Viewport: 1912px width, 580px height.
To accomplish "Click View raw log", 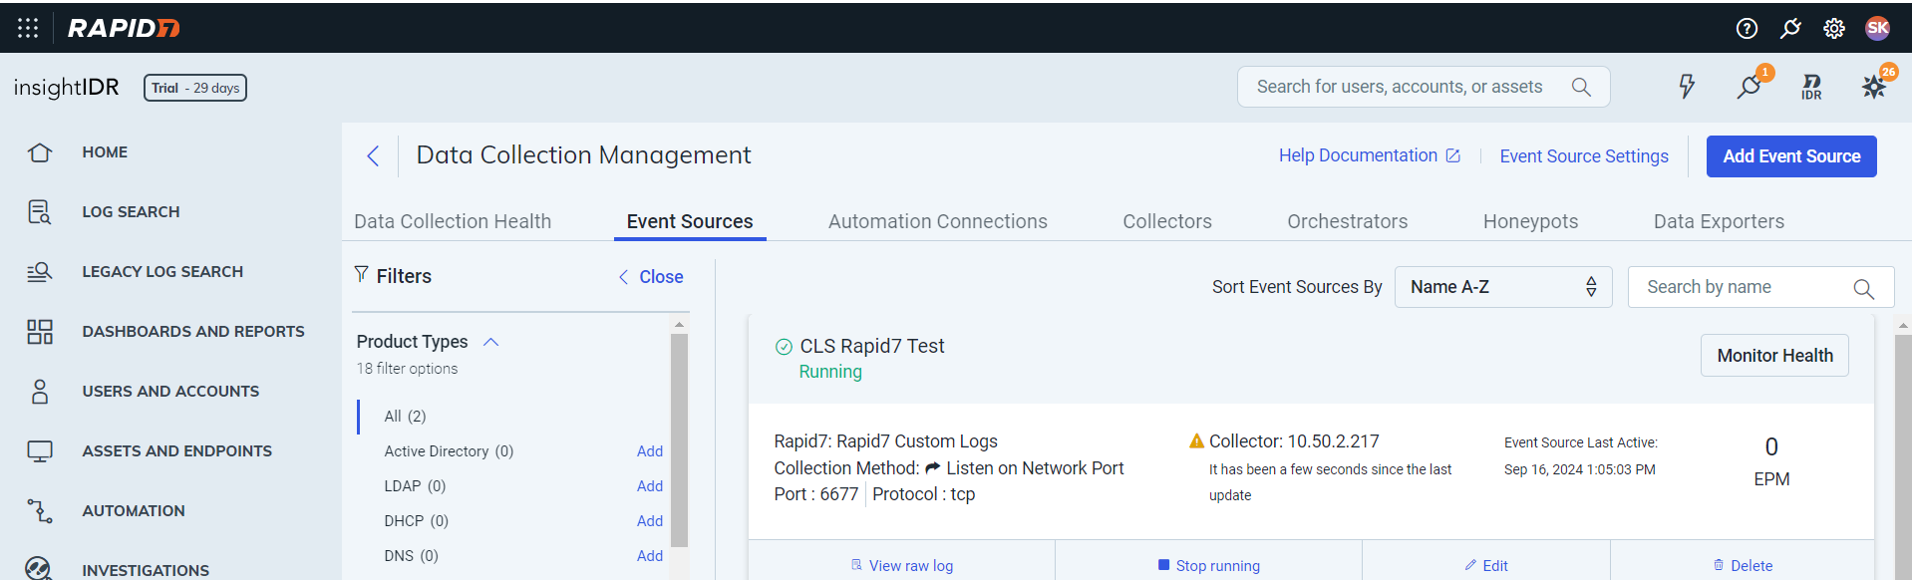I will 901,565.
